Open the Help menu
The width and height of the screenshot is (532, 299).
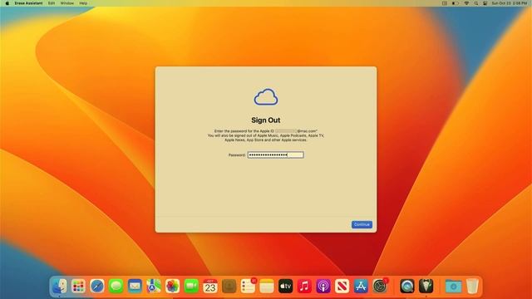click(83, 3)
